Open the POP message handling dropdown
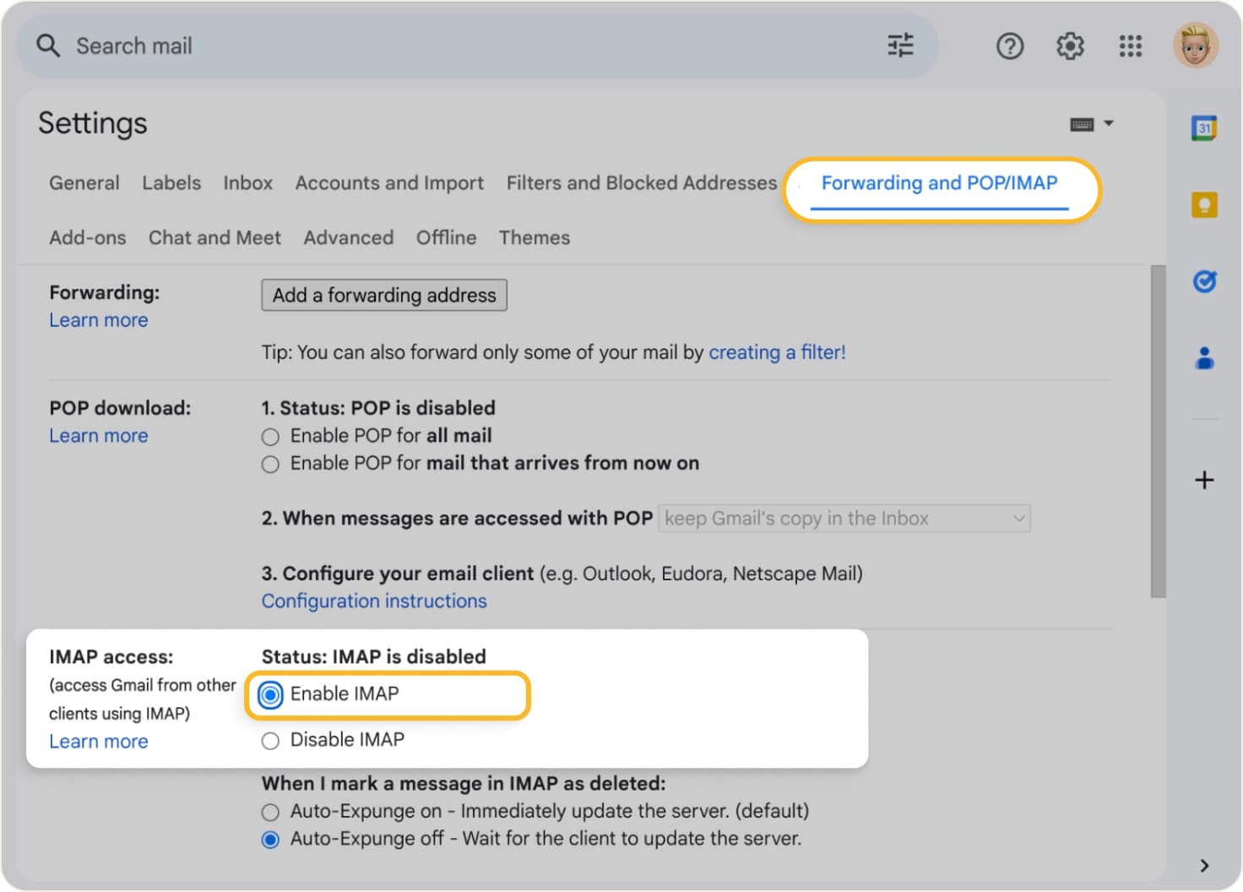Image resolution: width=1243 pixels, height=892 pixels. click(844, 518)
